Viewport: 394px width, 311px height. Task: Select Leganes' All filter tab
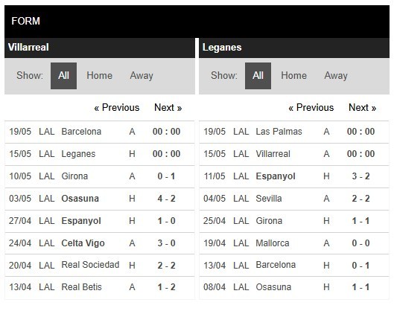click(258, 76)
